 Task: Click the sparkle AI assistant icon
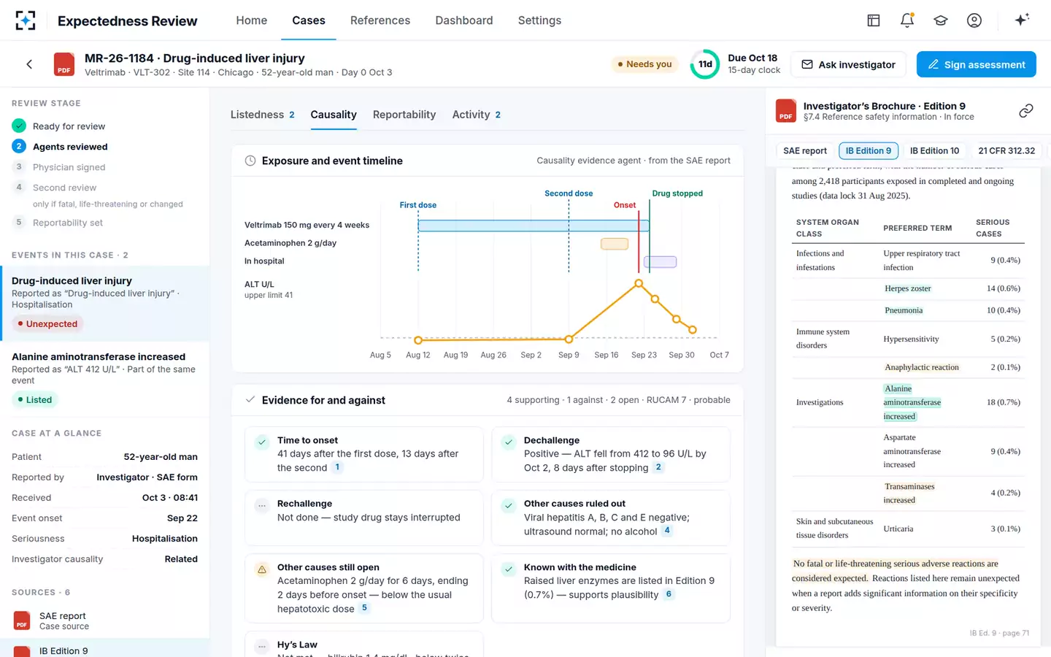1022,20
